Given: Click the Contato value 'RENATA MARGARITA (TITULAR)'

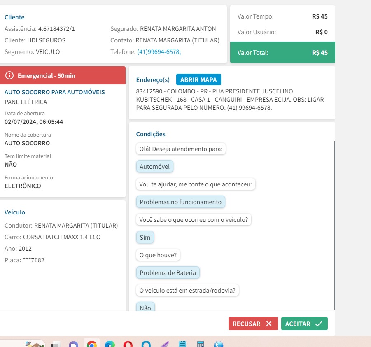Looking at the screenshot, I should pyautogui.click(x=177, y=40).
